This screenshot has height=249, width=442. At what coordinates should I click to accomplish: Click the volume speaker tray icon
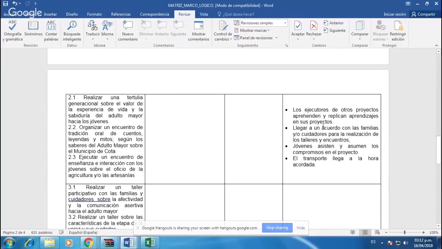pos(405,243)
